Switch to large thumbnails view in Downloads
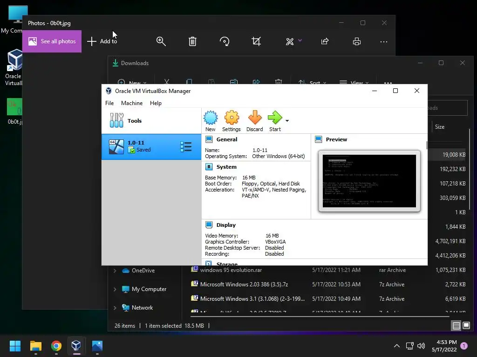 [466, 325]
